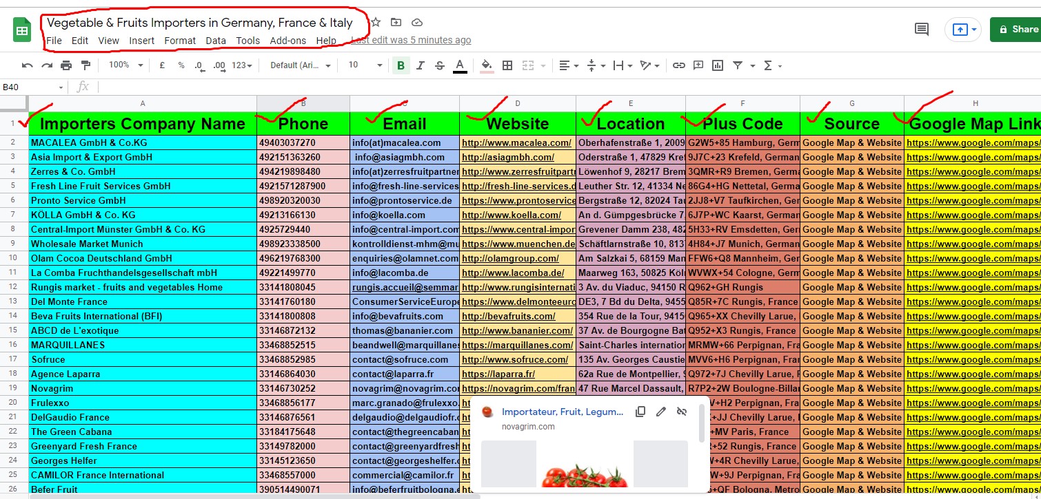Format selection as percent
This screenshot has width=1041, height=499.
[x=181, y=65]
